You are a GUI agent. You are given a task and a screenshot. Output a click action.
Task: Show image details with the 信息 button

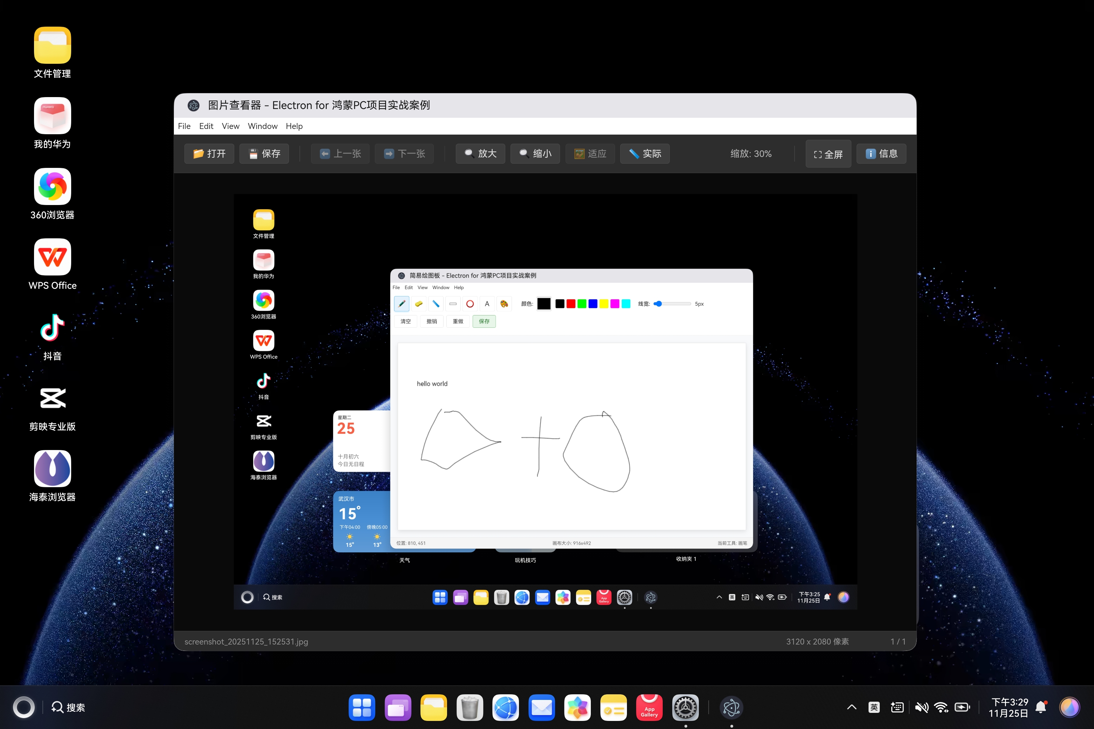[x=882, y=154]
